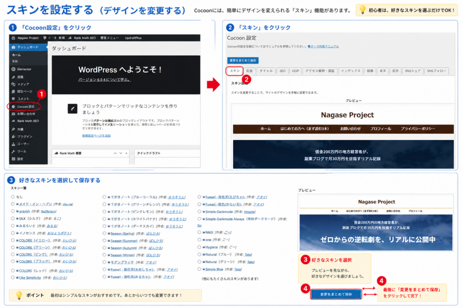This screenshot has height=308, width=462.
Task: Click the settings icon beside 設定
Action: click(x=13, y=159)
